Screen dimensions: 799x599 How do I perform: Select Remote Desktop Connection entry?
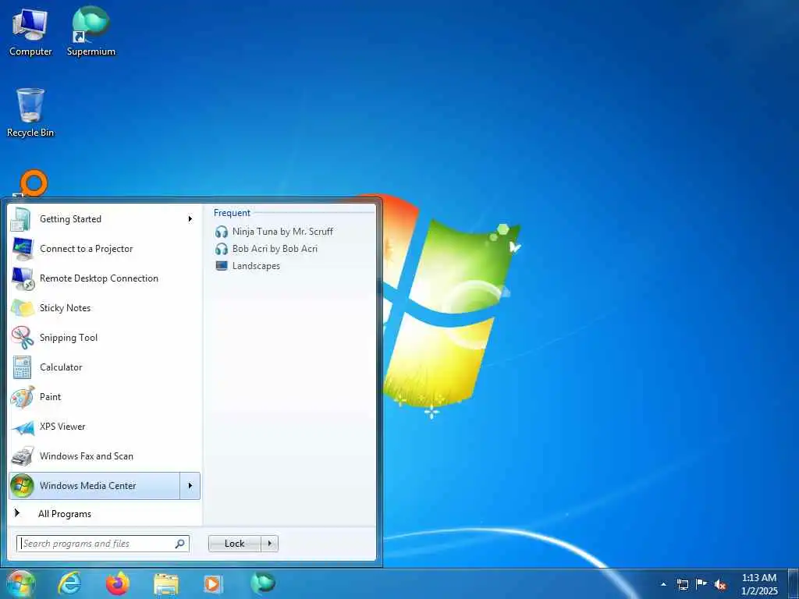click(x=105, y=278)
